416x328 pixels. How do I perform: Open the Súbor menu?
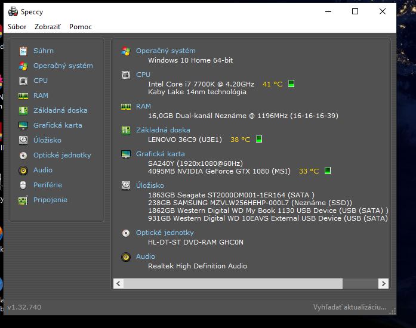pos(17,27)
